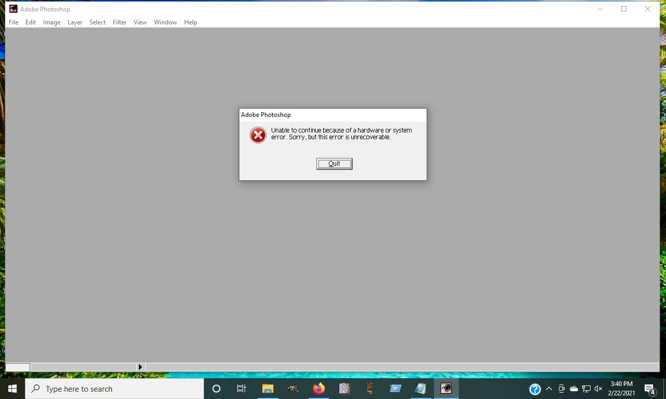666x399 pixels.
Task: Click the 'Unable to continue' error message text
Action: tap(341, 134)
